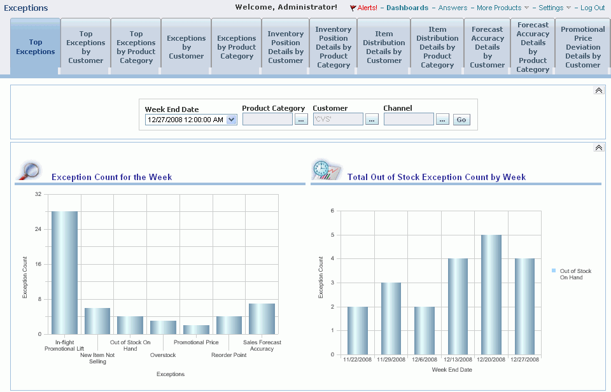Open Top Exceptions by Product Category tab
This screenshot has width=611, height=392.
(136, 46)
